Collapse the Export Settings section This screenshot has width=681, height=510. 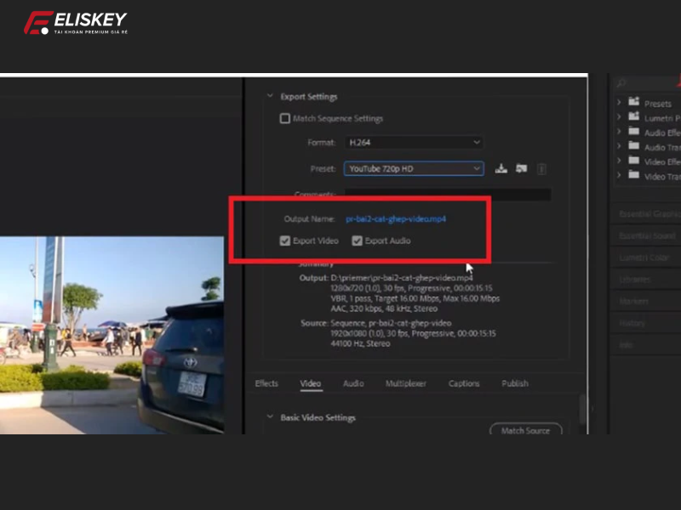270,96
